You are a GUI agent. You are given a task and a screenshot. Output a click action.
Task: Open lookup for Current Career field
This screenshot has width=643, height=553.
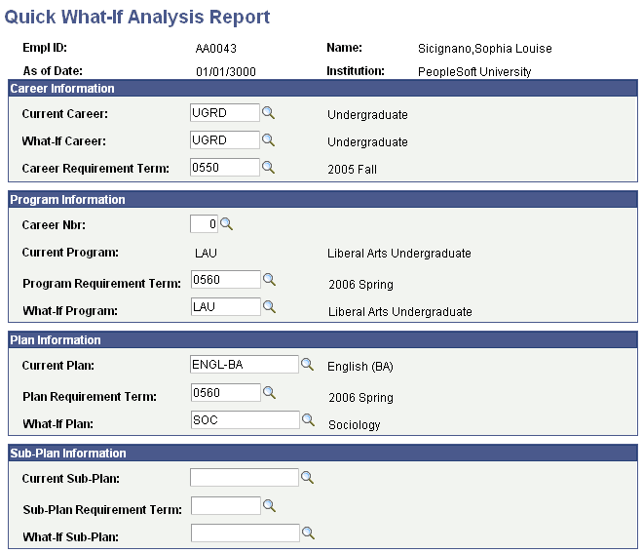point(268,112)
